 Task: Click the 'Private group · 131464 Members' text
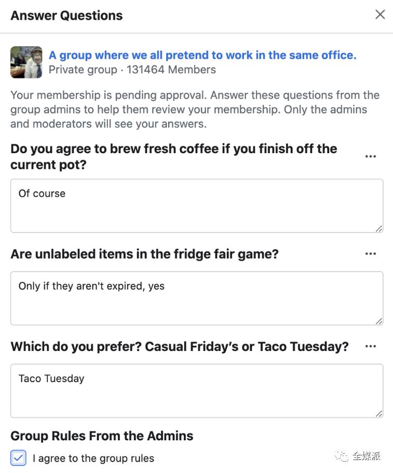point(132,70)
